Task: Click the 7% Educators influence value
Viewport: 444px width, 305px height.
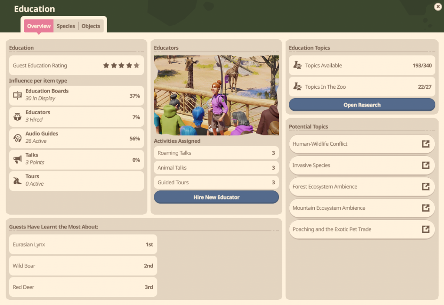Action: tap(136, 117)
